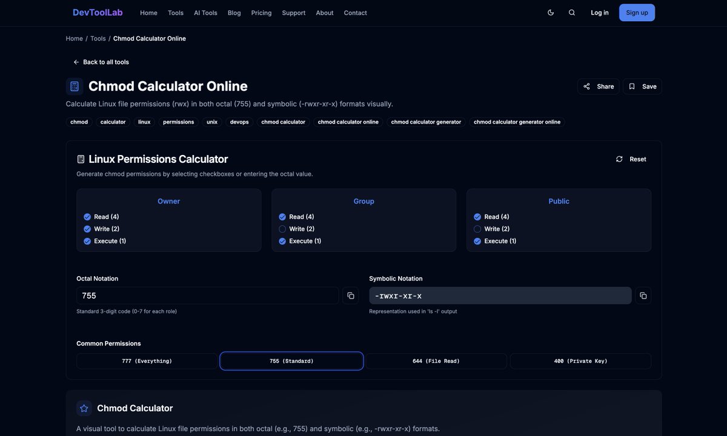Apply 777 (Everything) preset
This screenshot has width=727, height=436.
pyautogui.click(x=147, y=362)
